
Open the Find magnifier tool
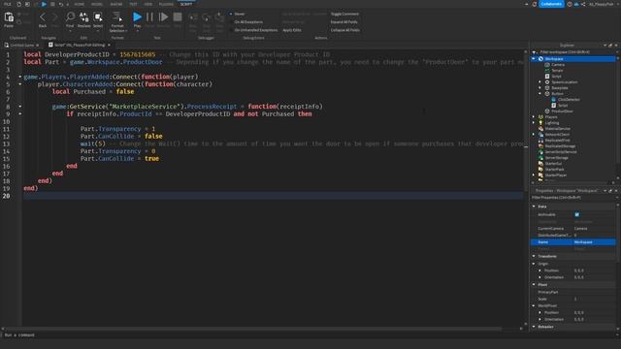pos(70,16)
